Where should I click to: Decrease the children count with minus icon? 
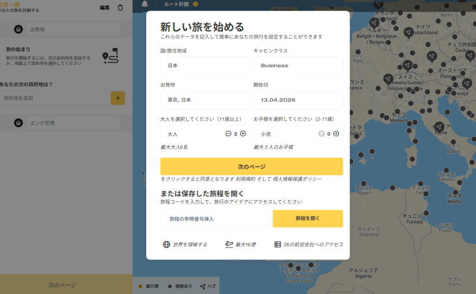[x=321, y=134]
